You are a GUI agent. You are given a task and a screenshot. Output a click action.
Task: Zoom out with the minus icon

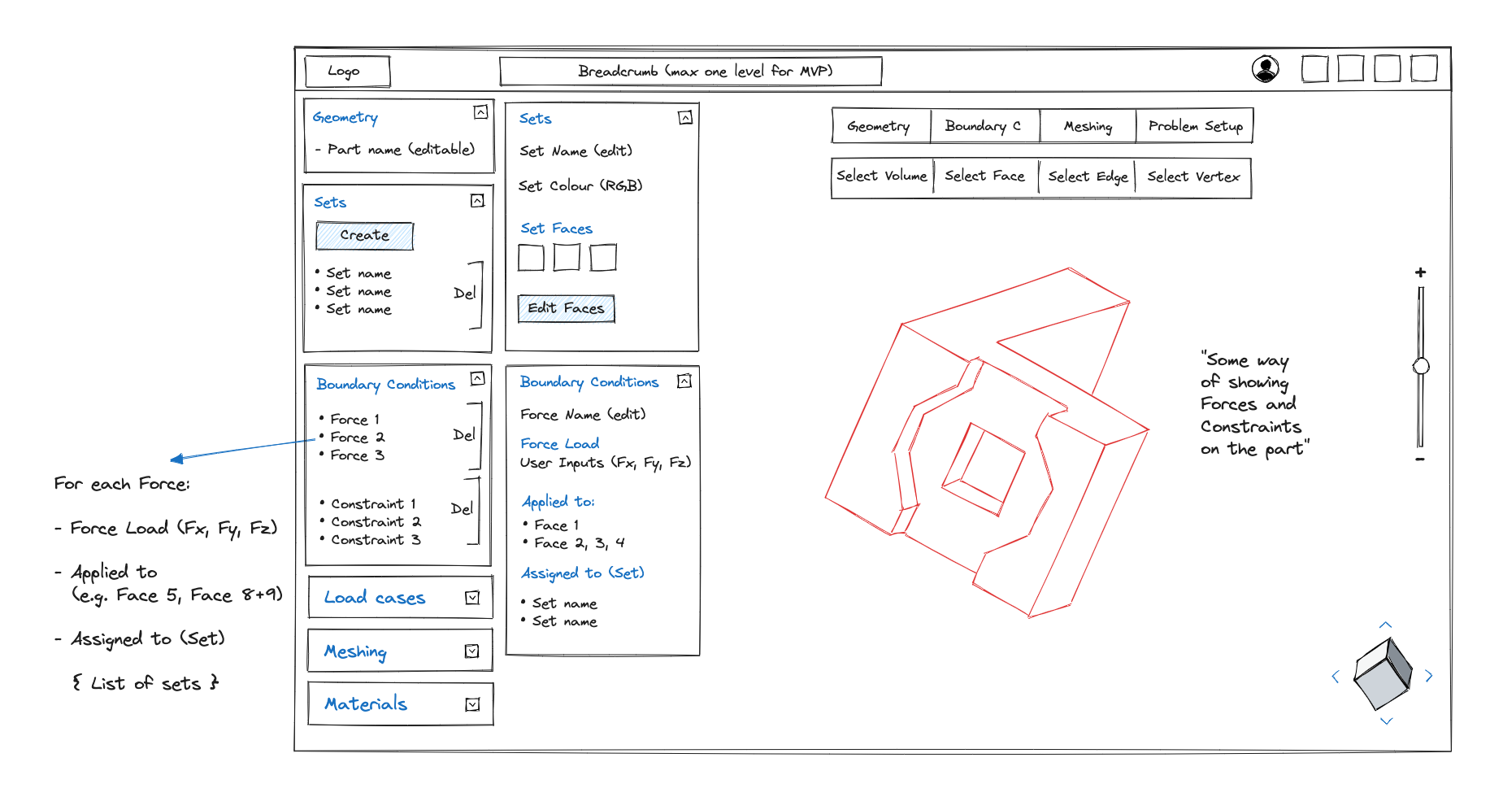pos(1420,459)
